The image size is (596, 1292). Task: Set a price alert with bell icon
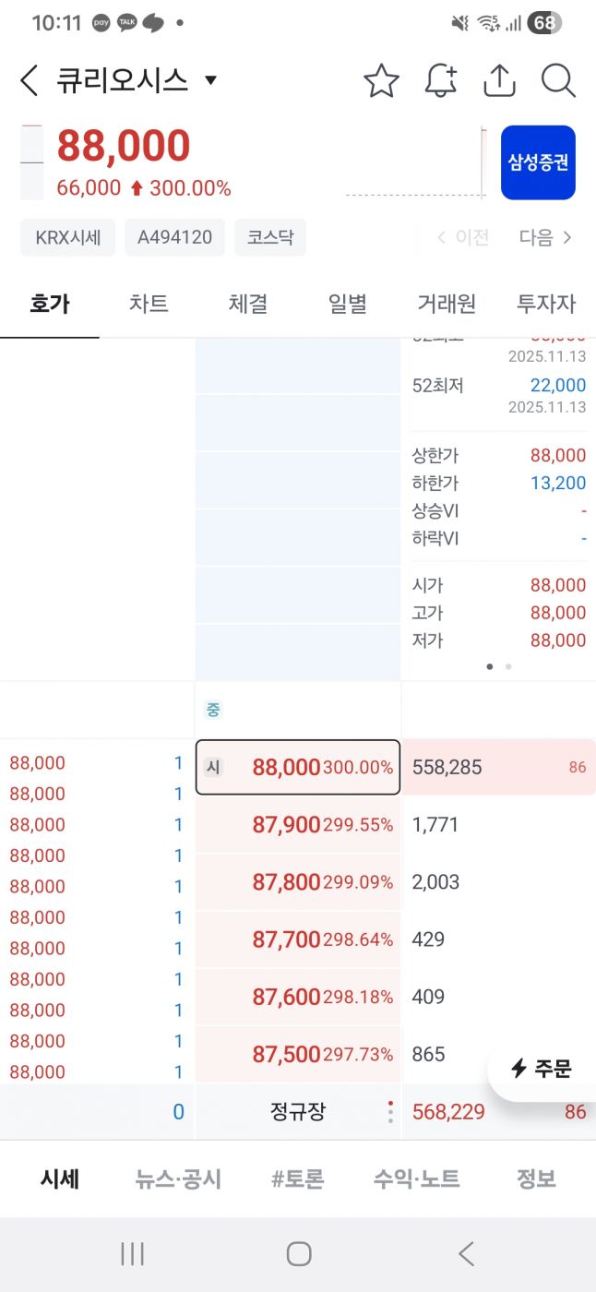click(x=441, y=81)
